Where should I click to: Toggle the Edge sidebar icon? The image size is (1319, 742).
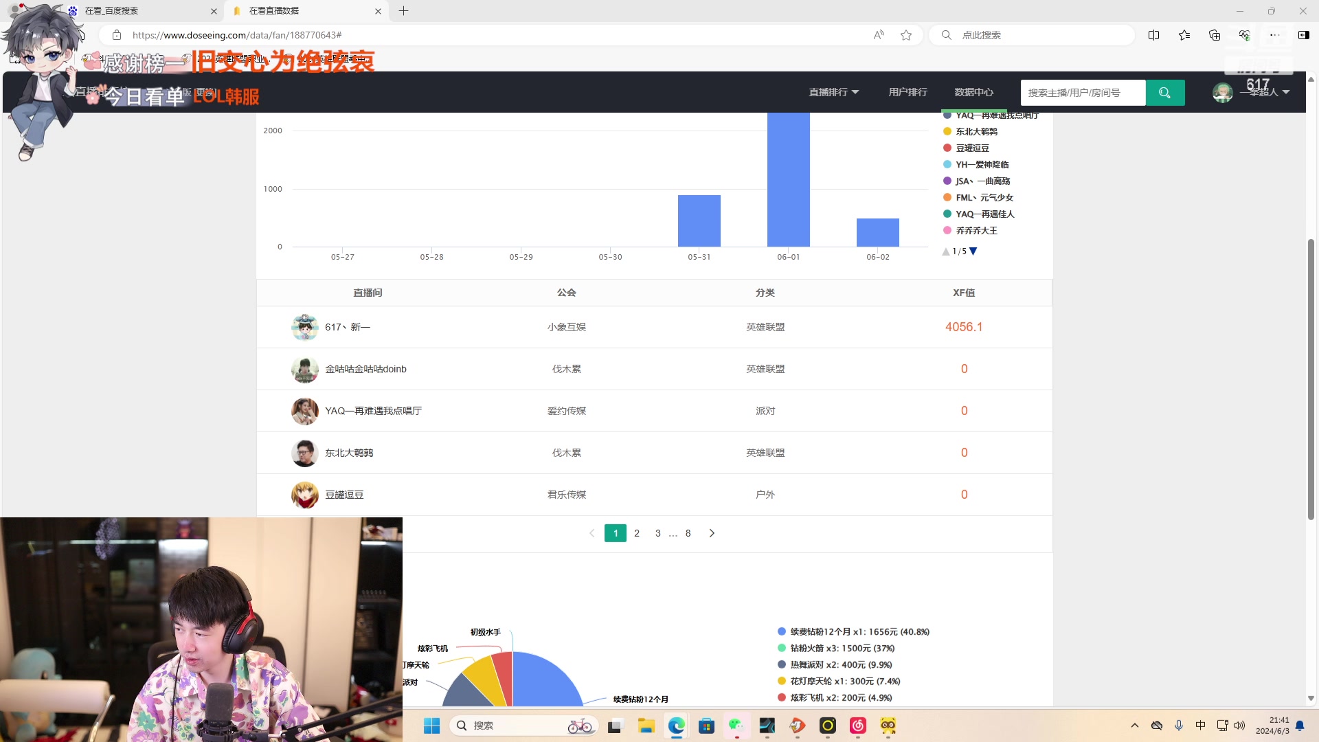(1303, 35)
